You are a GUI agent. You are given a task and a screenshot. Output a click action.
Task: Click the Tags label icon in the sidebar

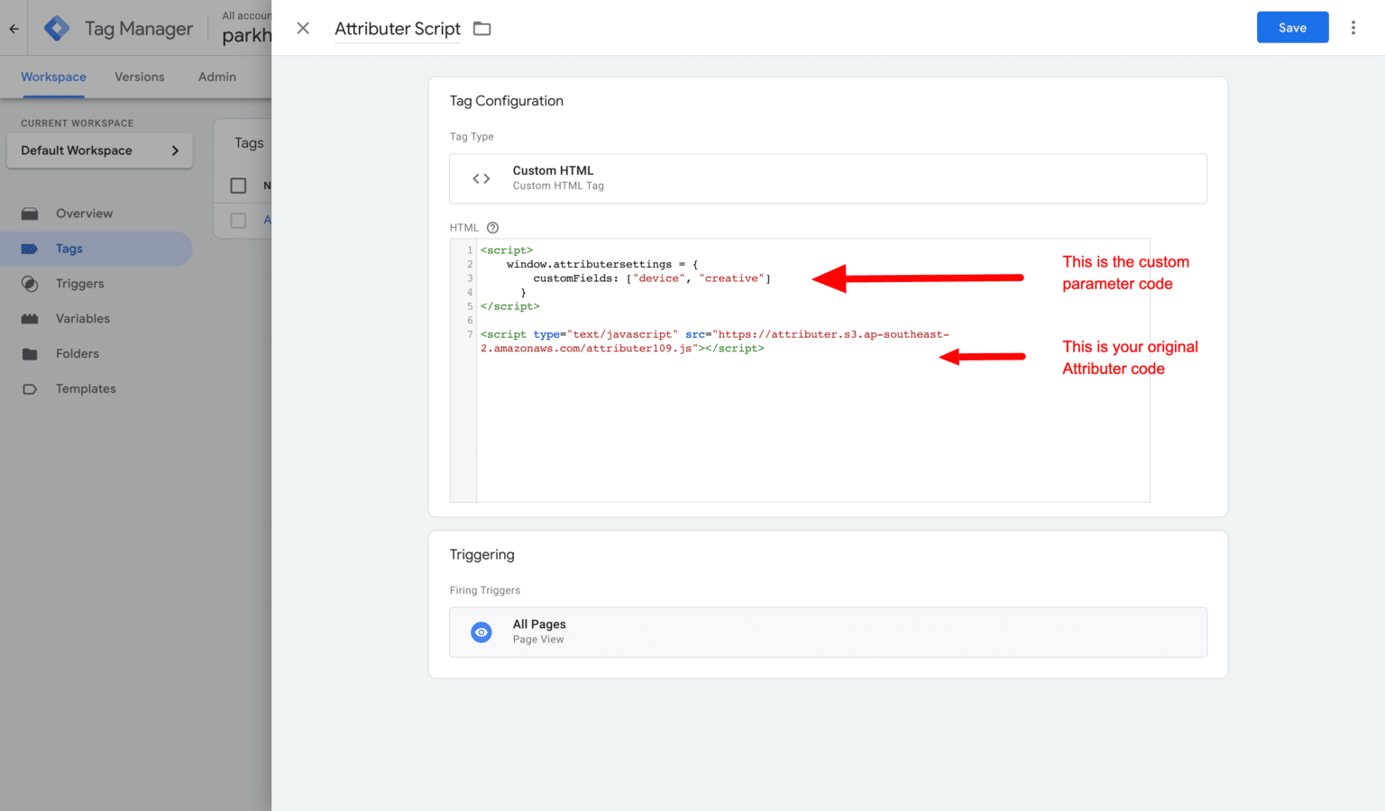click(30, 249)
